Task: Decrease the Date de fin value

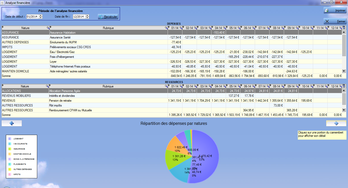Action: [87, 18]
